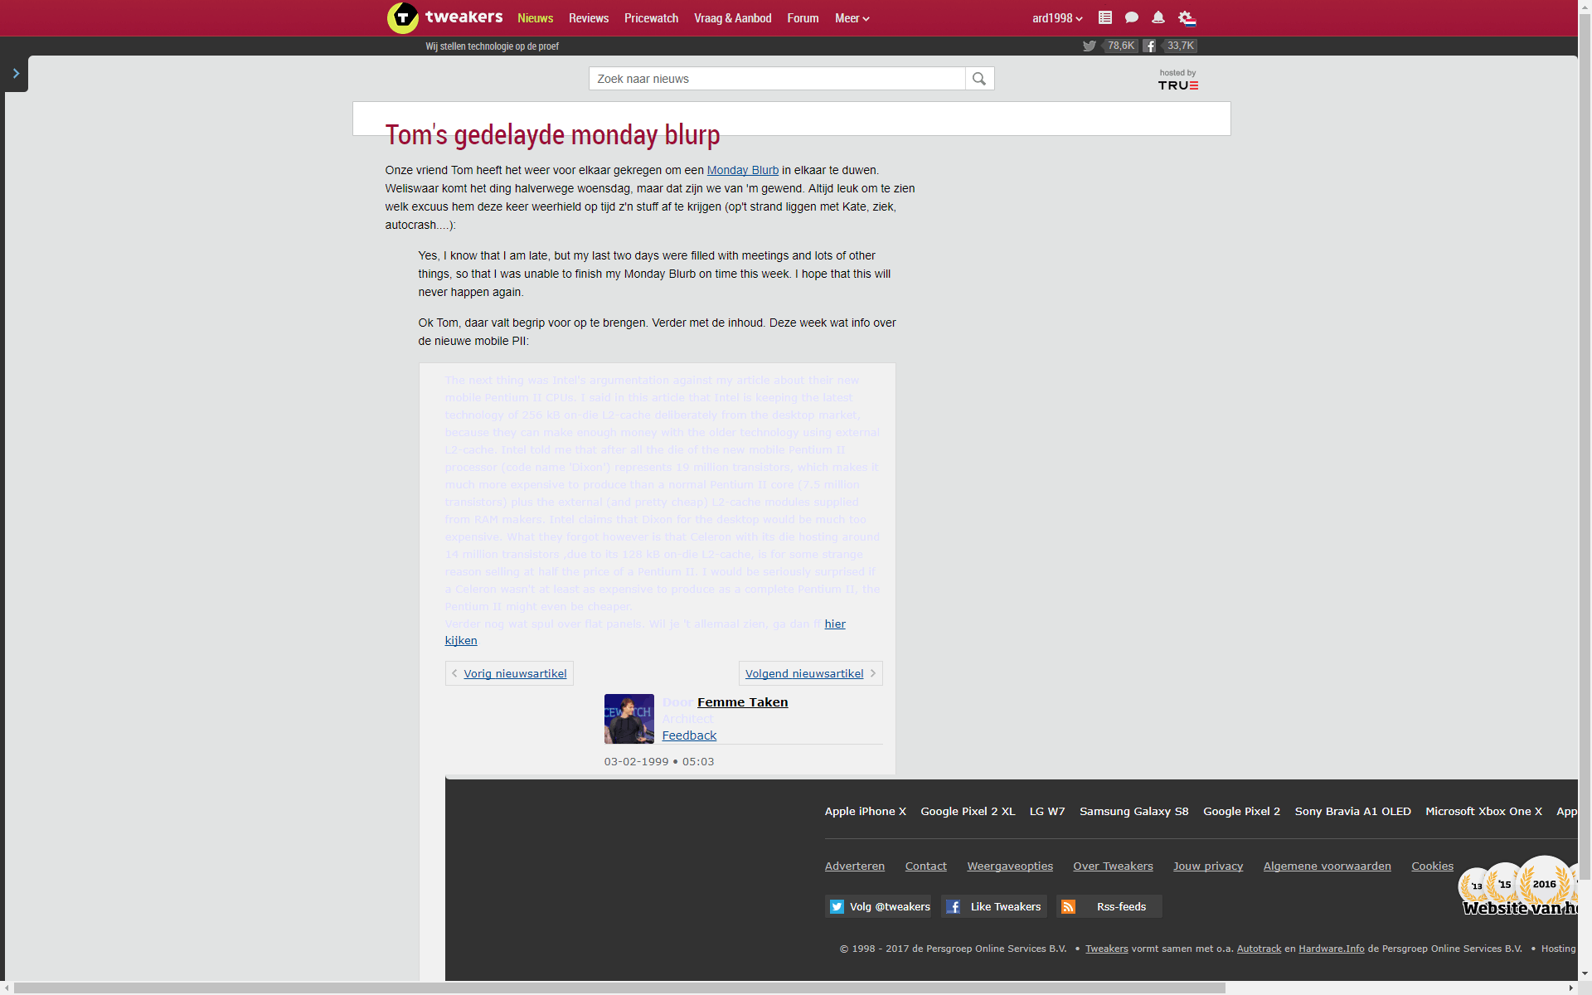
Task: Click the header Twitter bird icon
Action: tap(1090, 46)
